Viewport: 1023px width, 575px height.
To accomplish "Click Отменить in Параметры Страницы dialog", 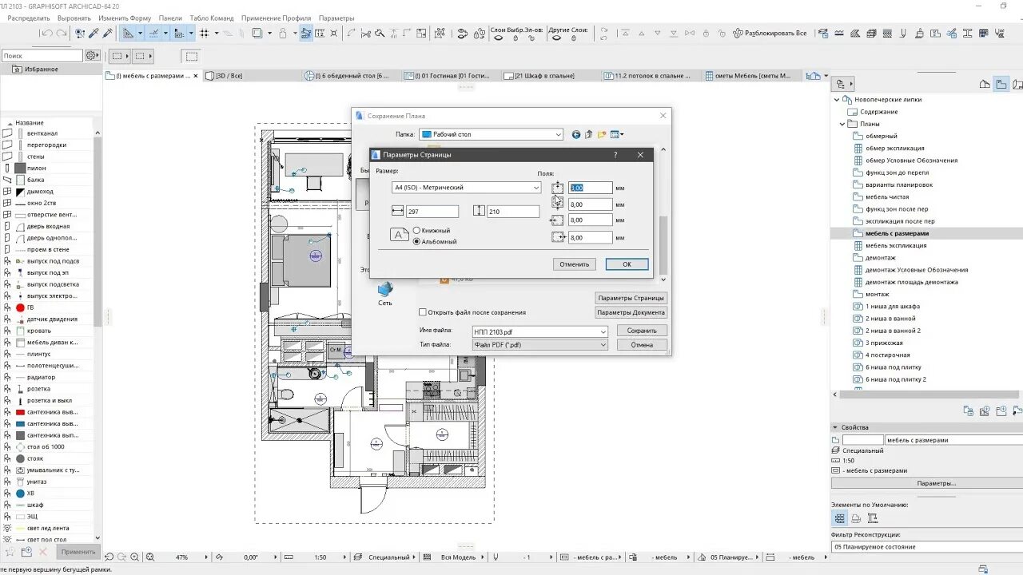I will [x=574, y=264].
